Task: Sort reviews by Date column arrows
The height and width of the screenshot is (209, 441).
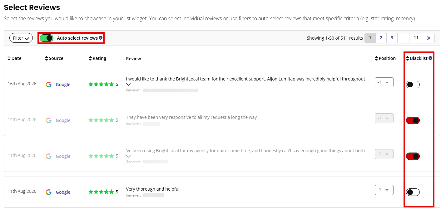Action: pyautogui.click(x=9, y=58)
